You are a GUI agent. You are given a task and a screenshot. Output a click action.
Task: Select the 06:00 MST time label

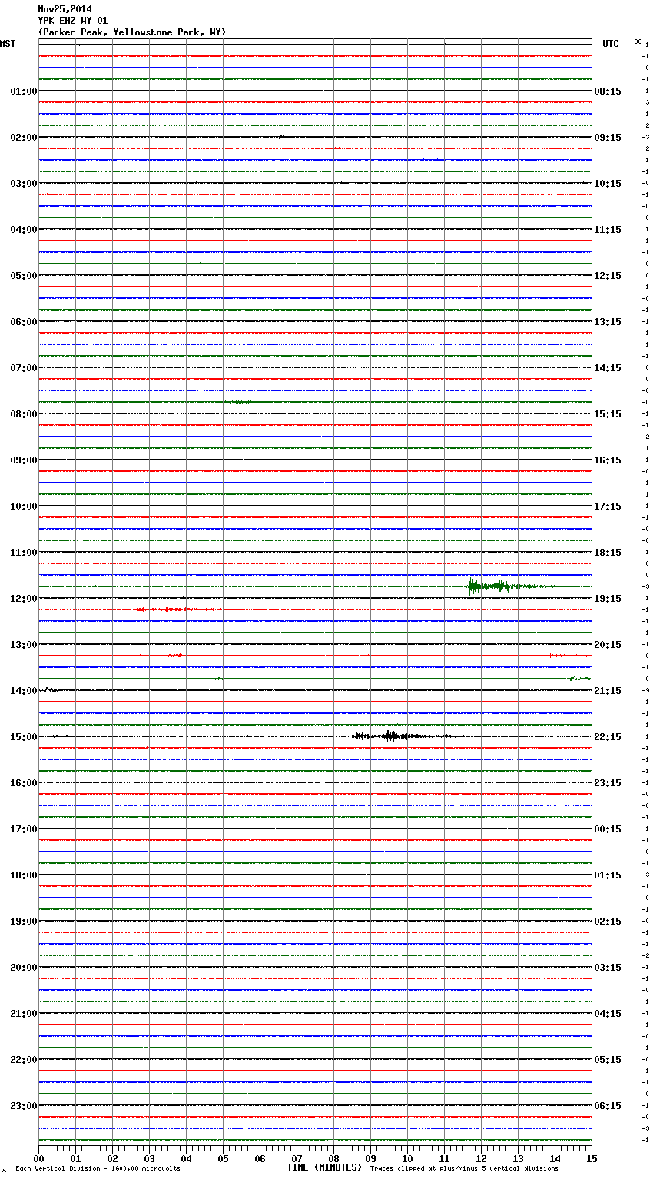tap(23, 322)
